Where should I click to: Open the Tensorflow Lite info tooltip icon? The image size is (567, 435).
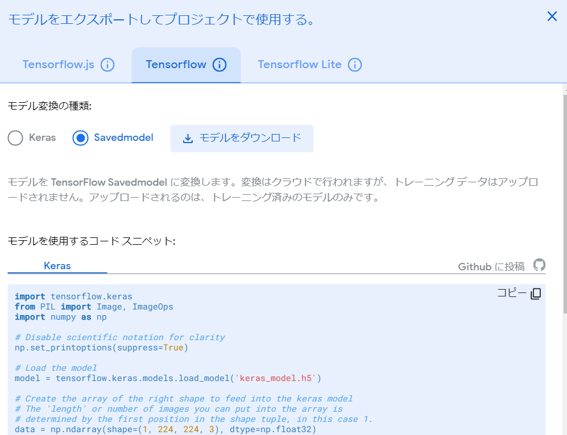pos(354,64)
